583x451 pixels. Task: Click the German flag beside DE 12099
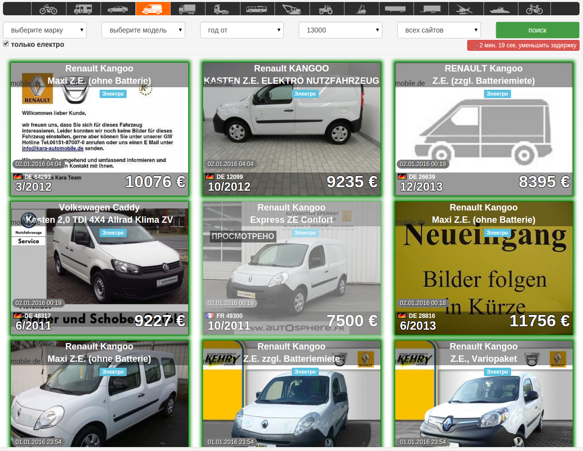click(210, 176)
